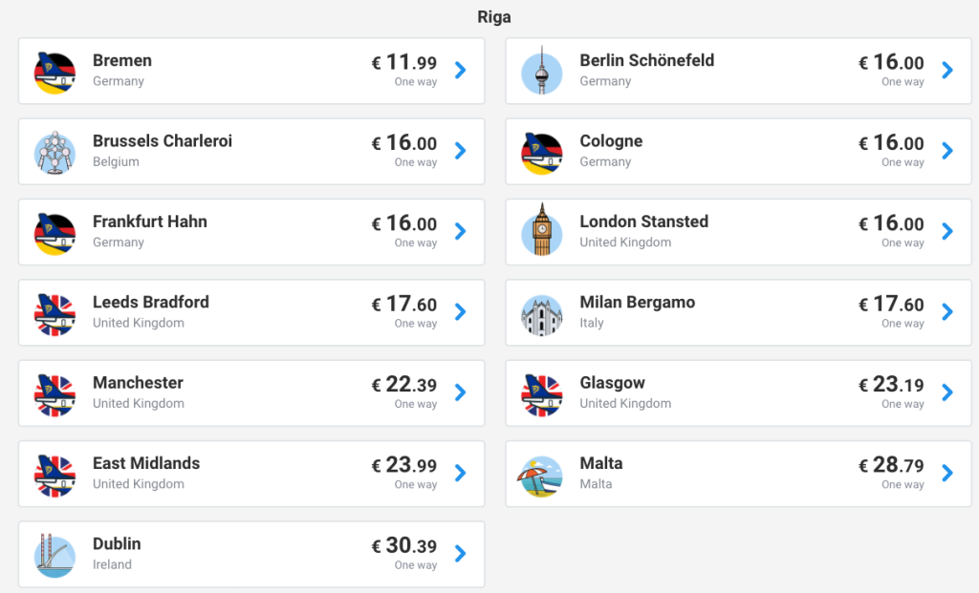Image resolution: width=979 pixels, height=593 pixels.
Task: Select the €17.60 Leeds Bradford price
Action: coord(404,305)
